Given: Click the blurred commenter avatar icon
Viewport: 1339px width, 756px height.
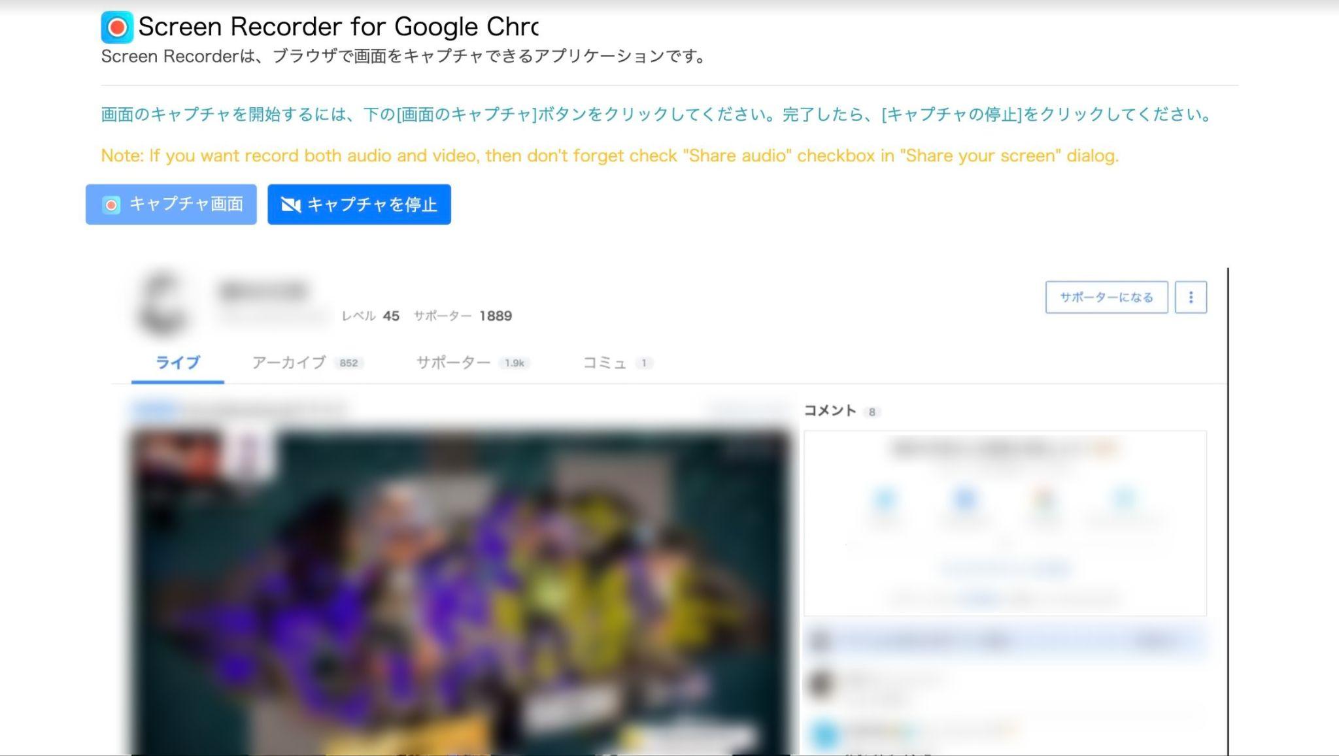Looking at the screenshot, I should click(x=820, y=683).
